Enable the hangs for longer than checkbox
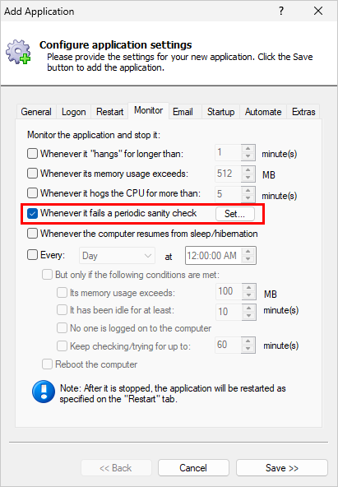Viewport: 338px width, 487px height. pyautogui.click(x=32, y=154)
